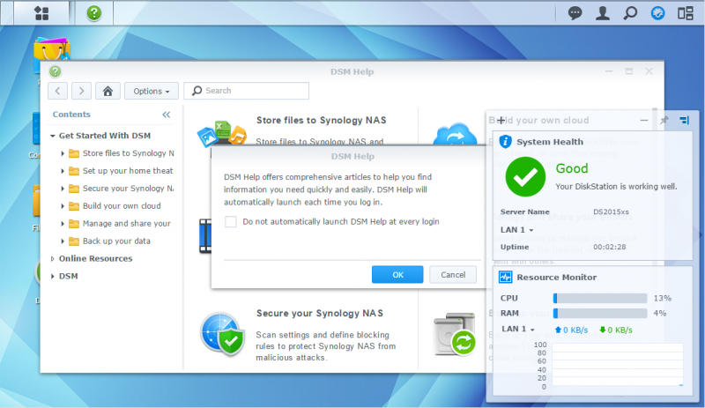705x408 pixels.
Task: Open the Back up data disk sync icon
Action: (x=455, y=334)
